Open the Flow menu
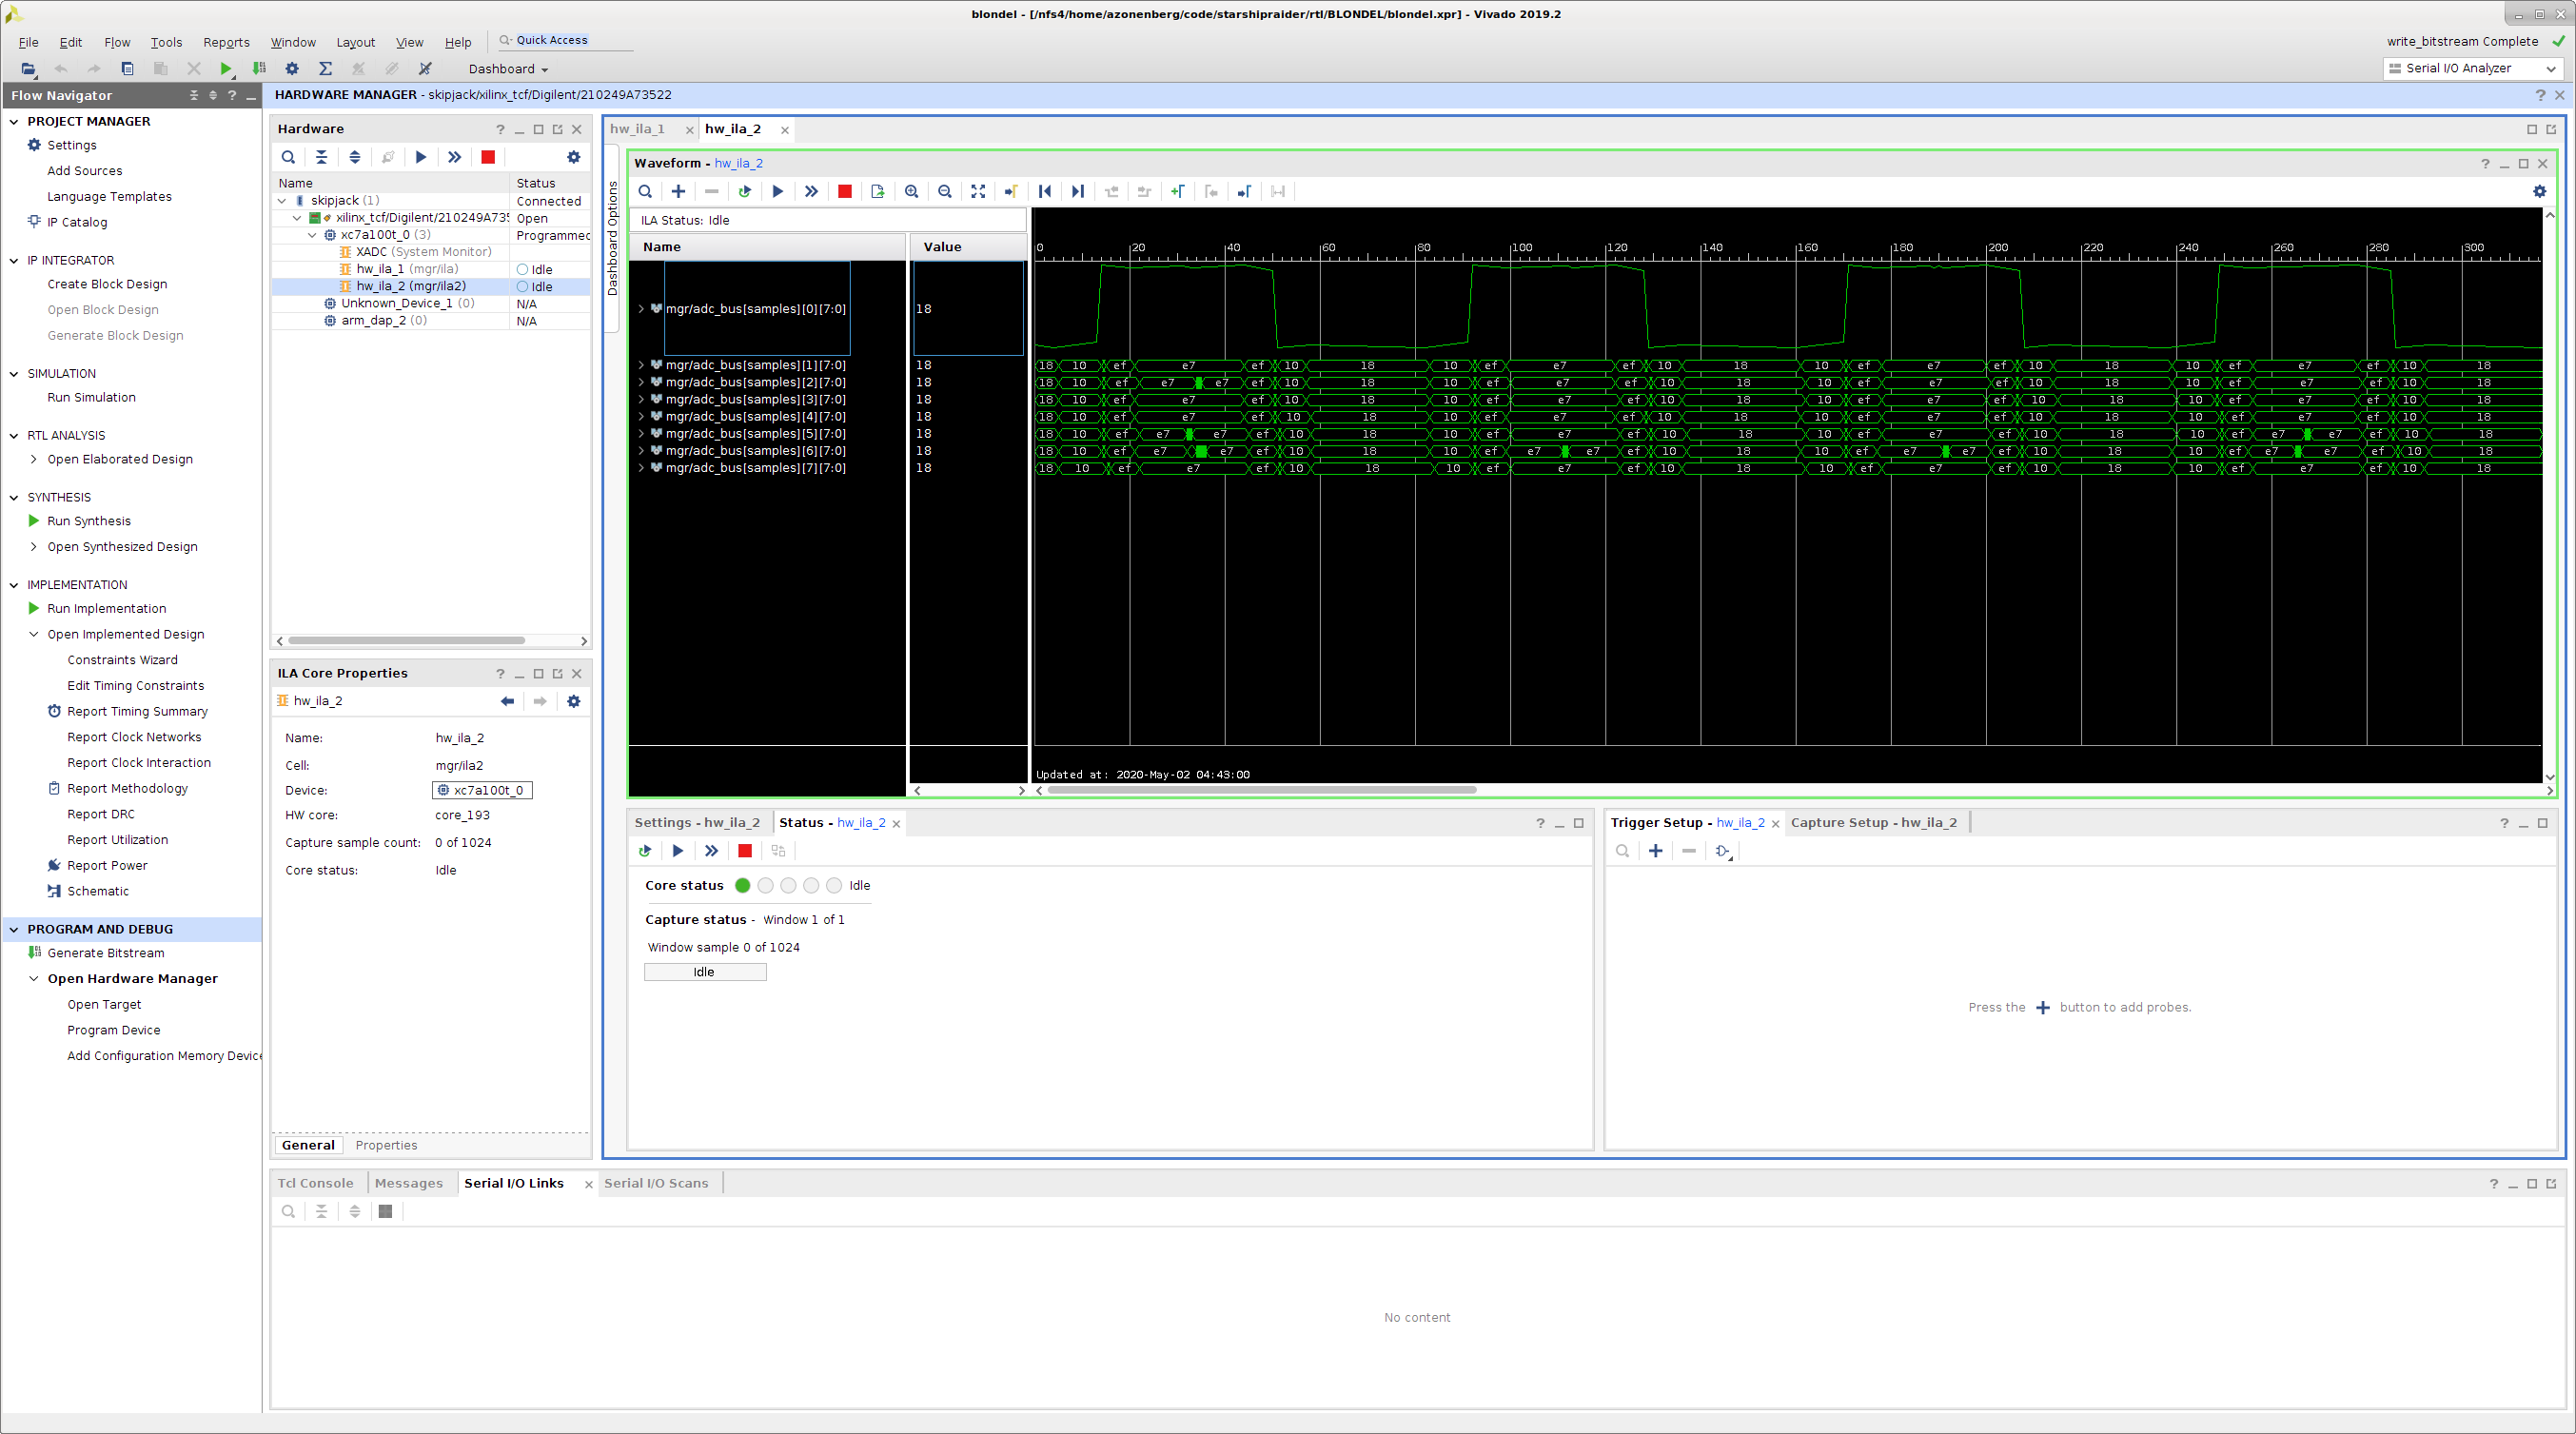2576x1434 pixels. [x=117, y=42]
